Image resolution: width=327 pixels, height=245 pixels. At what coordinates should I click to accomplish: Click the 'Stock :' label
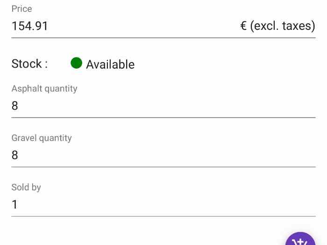(x=29, y=64)
